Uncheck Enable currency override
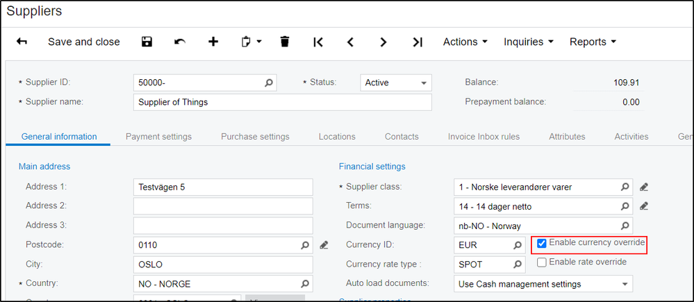694x302 pixels. coord(542,243)
